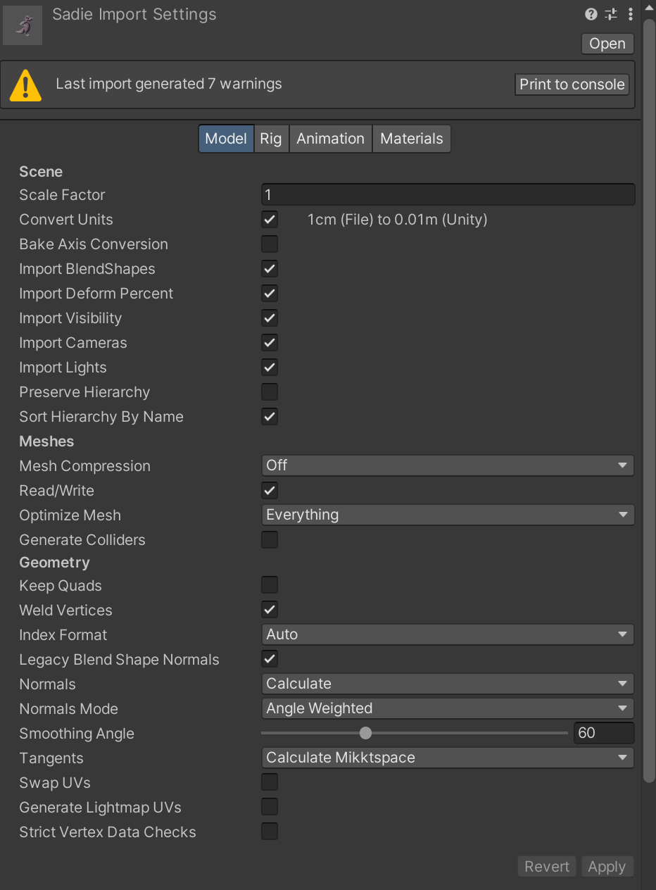The height and width of the screenshot is (890, 656).
Task: Open the Tangents dropdown
Action: tap(448, 758)
